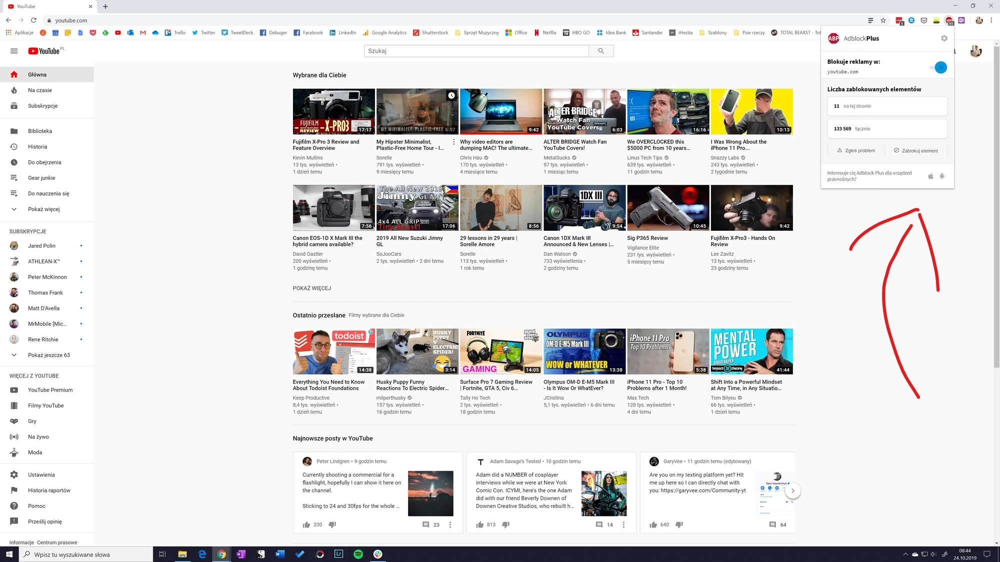Click YouTube search magnifier button
The height and width of the screenshot is (562, 1000).
coord(601,51)
